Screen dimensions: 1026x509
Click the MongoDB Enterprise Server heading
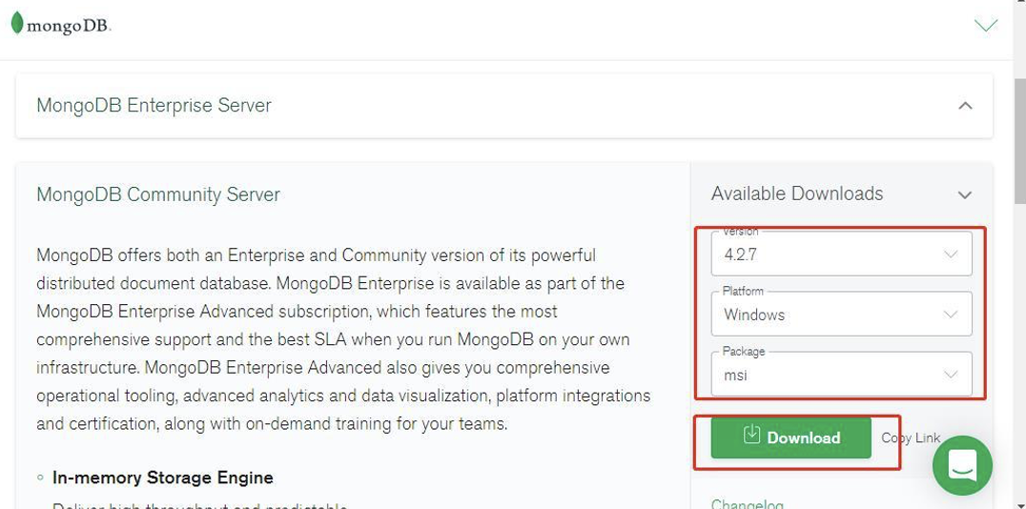pos(154,106)
